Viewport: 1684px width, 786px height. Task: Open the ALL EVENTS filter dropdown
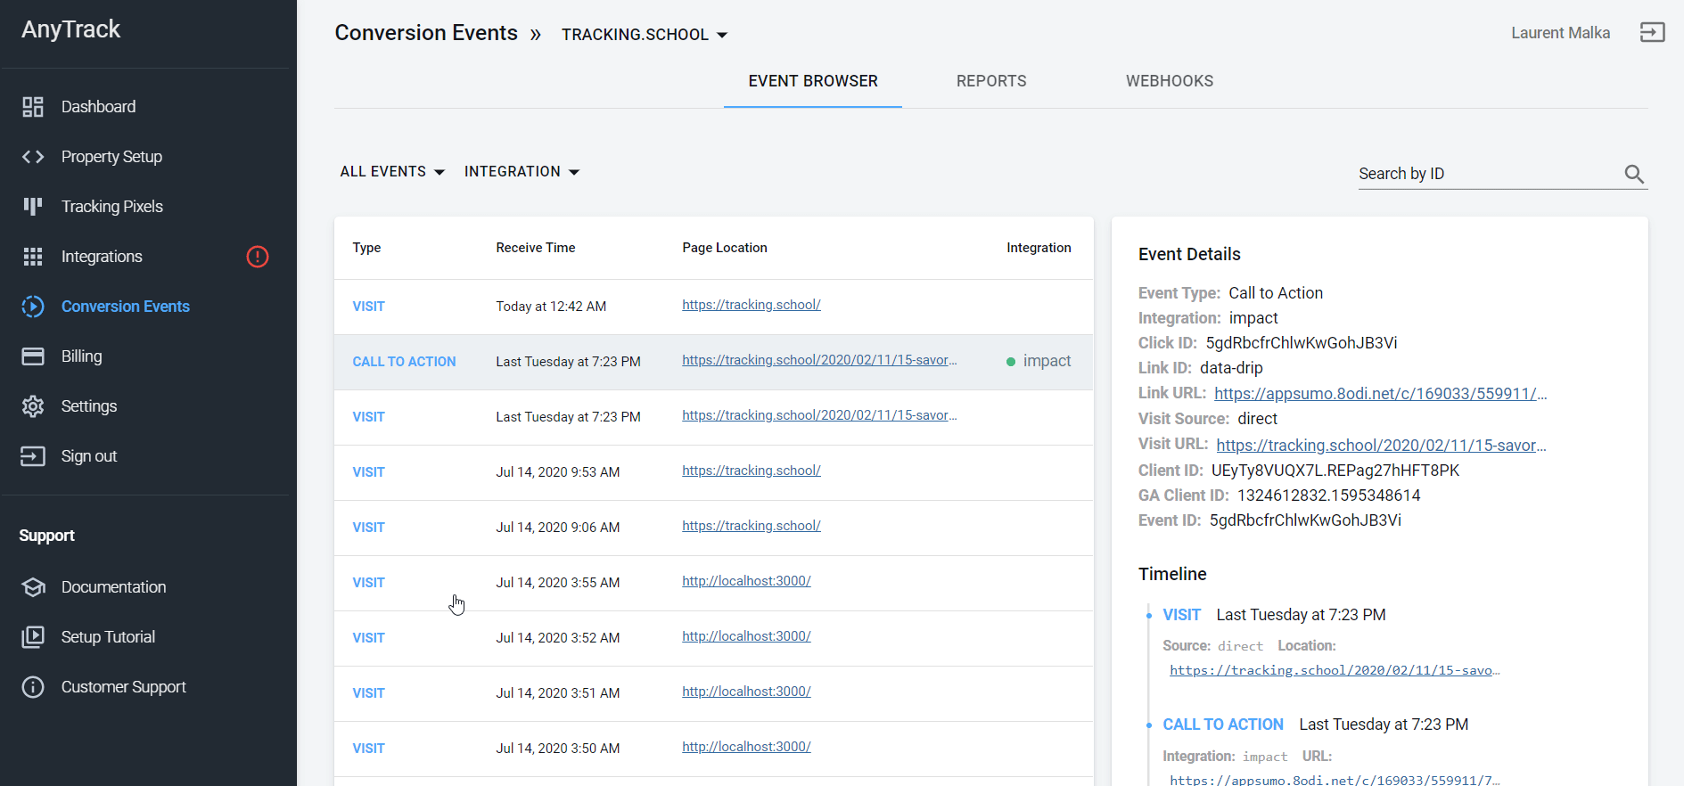pos(392,172)
